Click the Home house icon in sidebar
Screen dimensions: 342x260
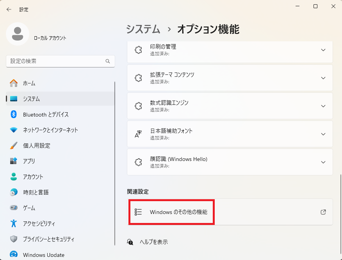pyautogui.click(x=14, y=83)
